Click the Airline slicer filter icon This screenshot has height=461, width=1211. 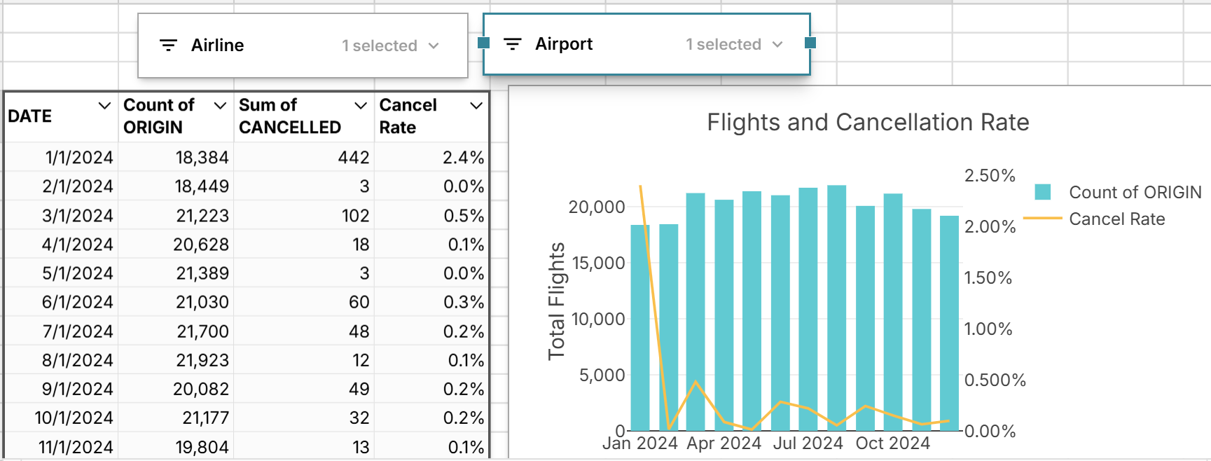[x=168, y=46]
